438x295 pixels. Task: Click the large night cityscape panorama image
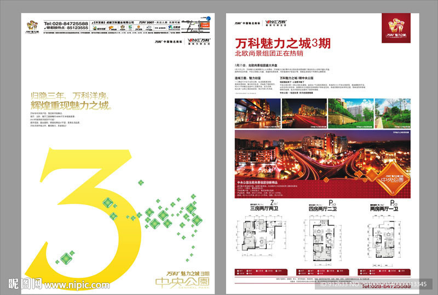click(x=322, y=155)
